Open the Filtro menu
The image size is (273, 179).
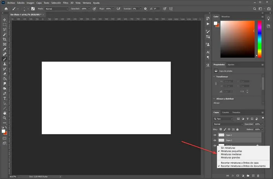(x=66, y=3)
